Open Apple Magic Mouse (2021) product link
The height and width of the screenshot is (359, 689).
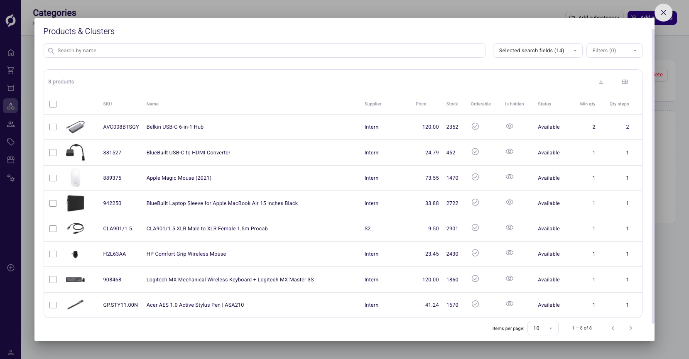[179, 178]
